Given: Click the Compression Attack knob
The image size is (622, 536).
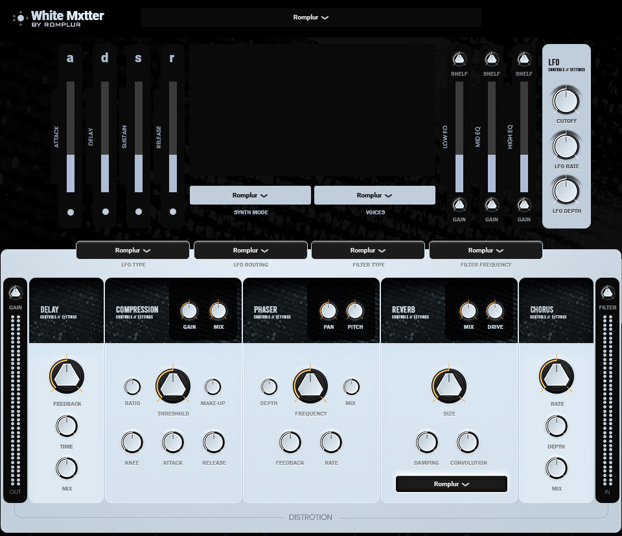Looking at the screenshot, I should 172,442.
